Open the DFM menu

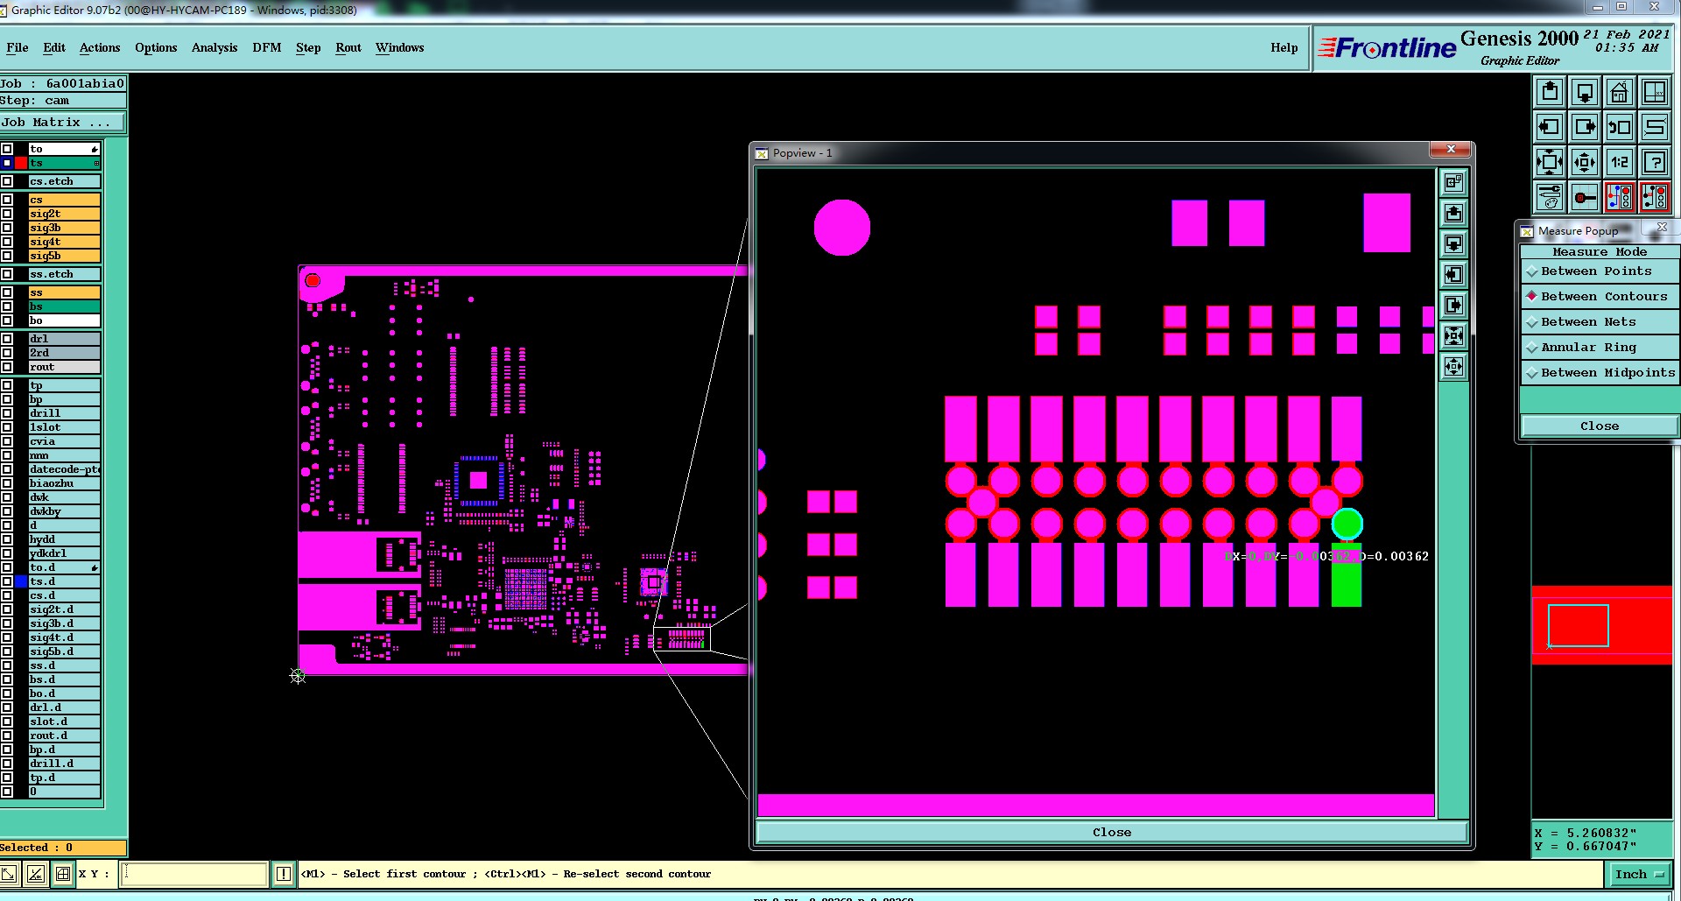click(267, 48)
